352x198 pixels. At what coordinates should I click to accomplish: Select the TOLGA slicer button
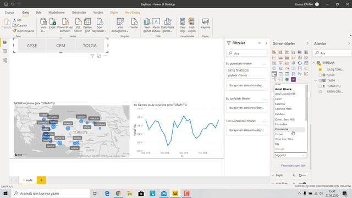(x=90, y=46)
